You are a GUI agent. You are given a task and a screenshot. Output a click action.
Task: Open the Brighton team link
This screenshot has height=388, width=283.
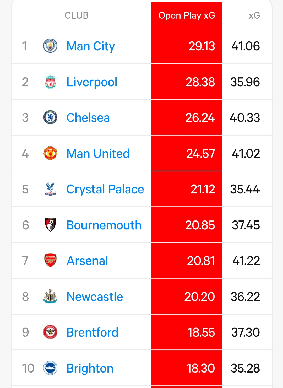[x=90, y=368]
